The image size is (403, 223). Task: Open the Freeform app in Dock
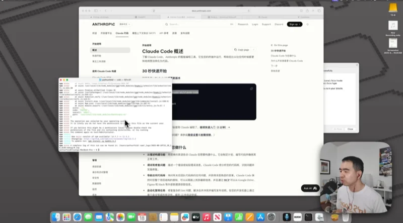[x=185, y=217]
